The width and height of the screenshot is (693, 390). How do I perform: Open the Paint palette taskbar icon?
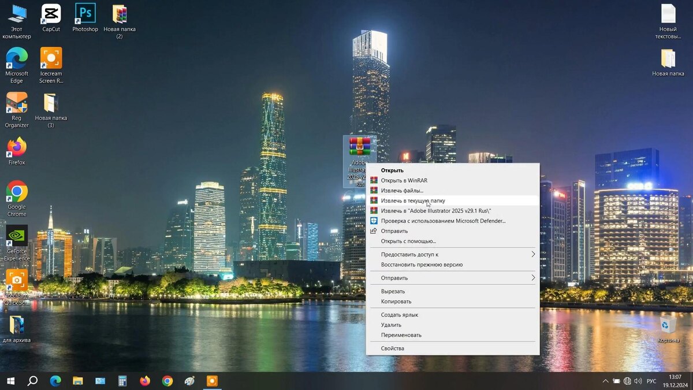tap(189, 381)
